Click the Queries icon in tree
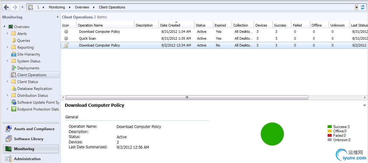 pyautogui.click(x=14, y=40)
